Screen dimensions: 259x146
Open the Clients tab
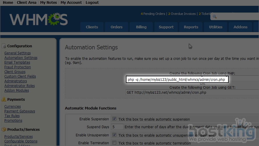[x=92, y=27]
